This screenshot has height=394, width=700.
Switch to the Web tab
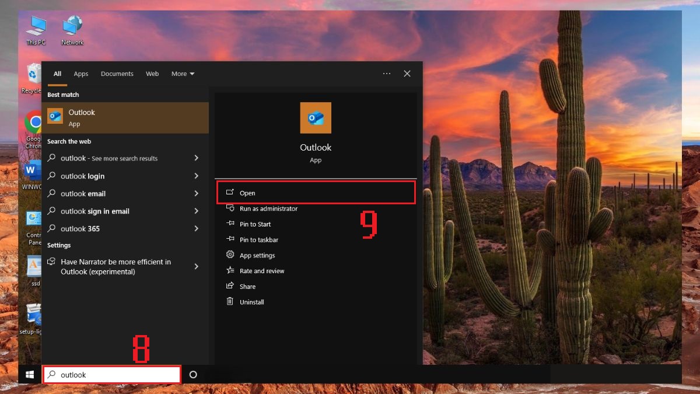(x=152, y=74)
